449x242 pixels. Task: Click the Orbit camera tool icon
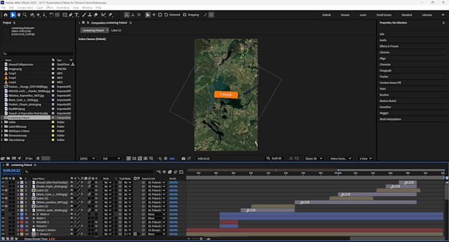(32, 15)
